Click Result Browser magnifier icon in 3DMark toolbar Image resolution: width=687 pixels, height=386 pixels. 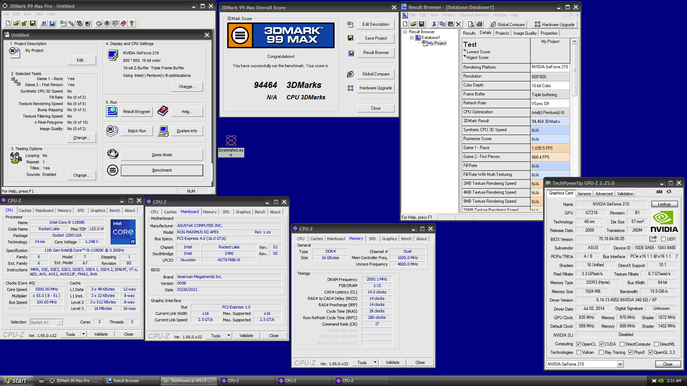point(52,24)
